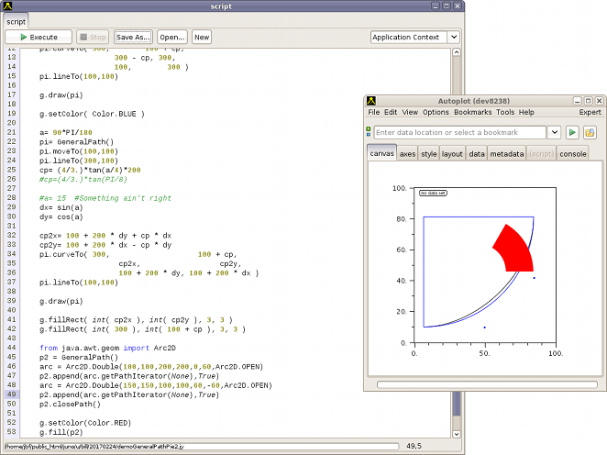The width and height of the screenshot is (607, 455).
Task: Click the Open... button
Action: tap(171, 38)
